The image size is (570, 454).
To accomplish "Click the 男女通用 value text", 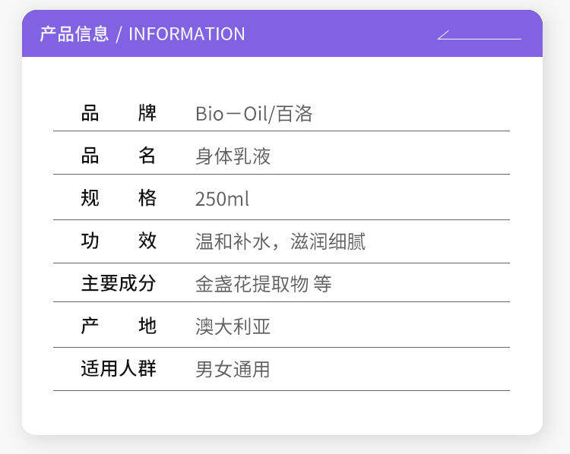I will [233, 370].
